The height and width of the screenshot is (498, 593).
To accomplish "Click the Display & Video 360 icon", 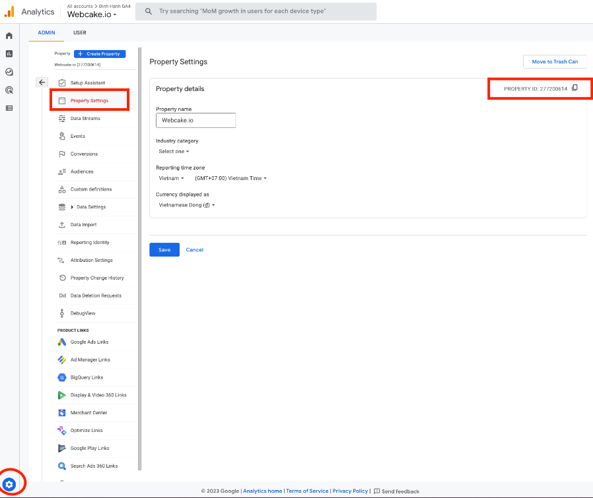I will [61, 395].
